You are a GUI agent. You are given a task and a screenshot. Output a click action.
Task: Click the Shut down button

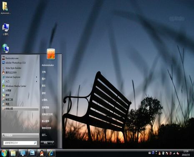point(45,143)
